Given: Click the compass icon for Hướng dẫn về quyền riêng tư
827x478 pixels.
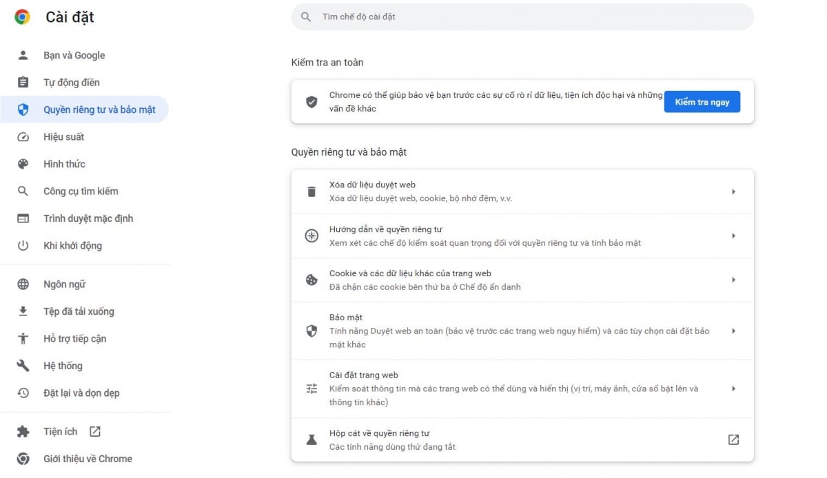Looking at the screenshot, I should (x=312, y=236).
